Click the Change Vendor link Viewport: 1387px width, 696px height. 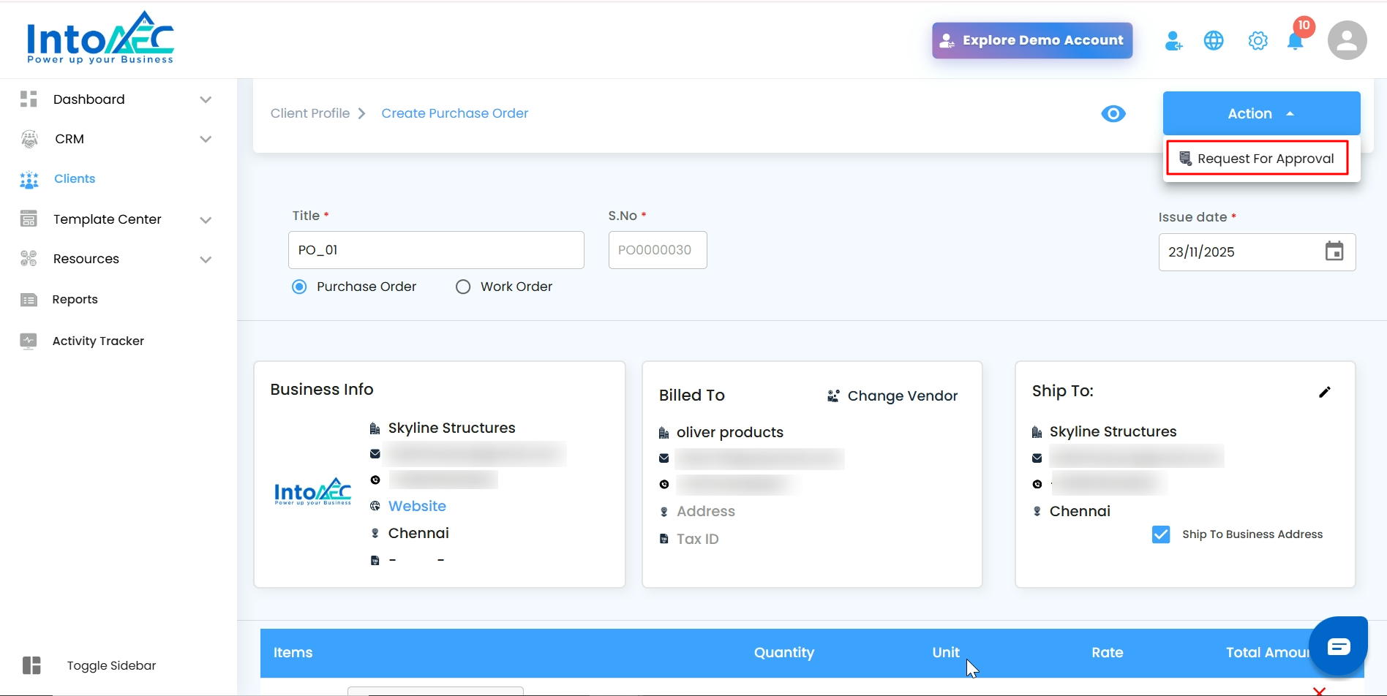tap(902, 396)
